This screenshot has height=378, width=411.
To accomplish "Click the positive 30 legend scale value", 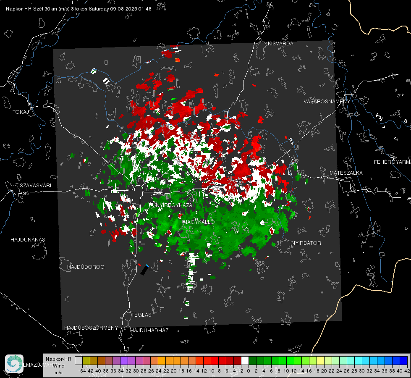I will pos(362,371).
